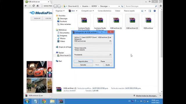
Task: Expand view options dropdown arrow
Action: (x=145, y=11)
